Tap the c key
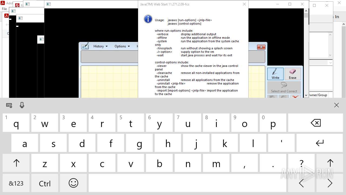 [x=102, y=163]
